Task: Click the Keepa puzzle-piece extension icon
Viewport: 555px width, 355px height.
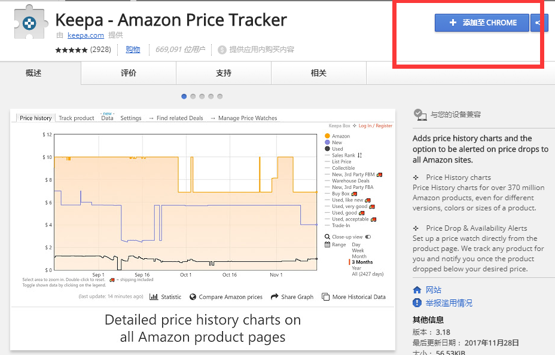Action: pos(30,23)
